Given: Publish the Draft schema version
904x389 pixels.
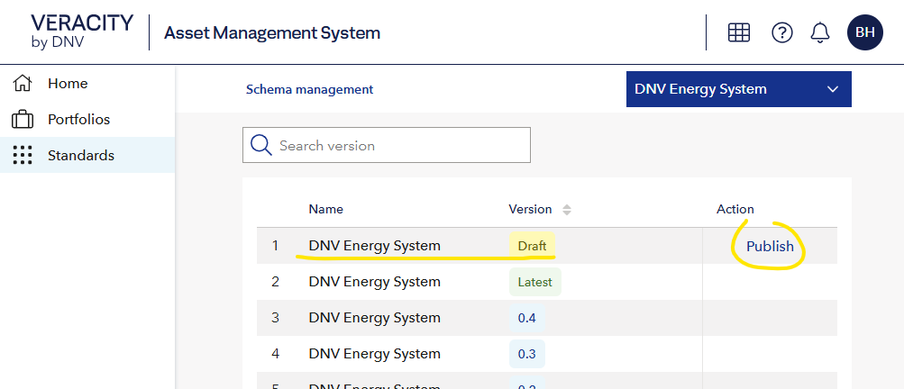Looking at the screenshot, I should 770,246.
